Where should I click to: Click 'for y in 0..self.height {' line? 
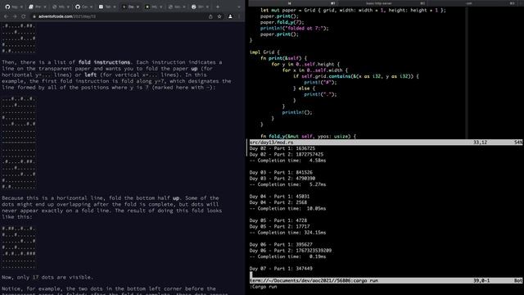pos(305,64)
